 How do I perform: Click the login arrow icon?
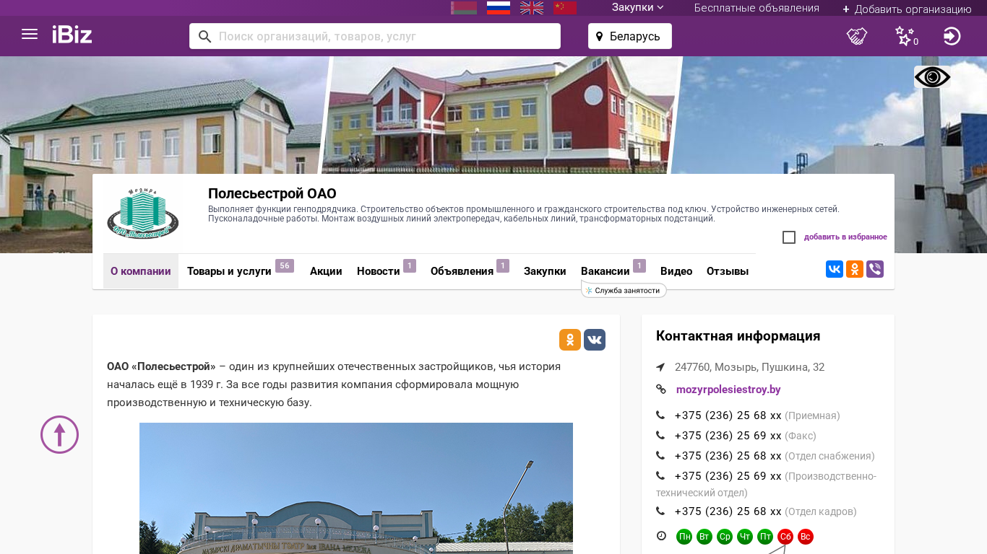point(952,36)
